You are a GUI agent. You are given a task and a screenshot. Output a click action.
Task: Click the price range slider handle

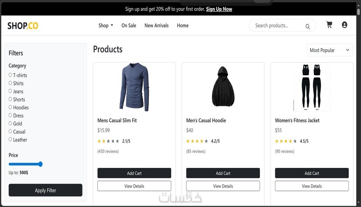[40, 164]
